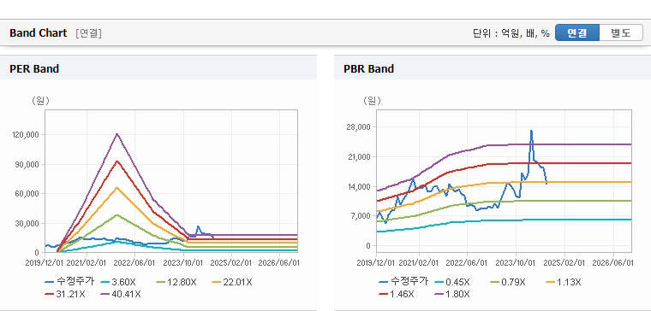This screenshot has height=311, width=651.
Task: Click the 21,000 y-axis label in PBR chart
Action: 360,156
